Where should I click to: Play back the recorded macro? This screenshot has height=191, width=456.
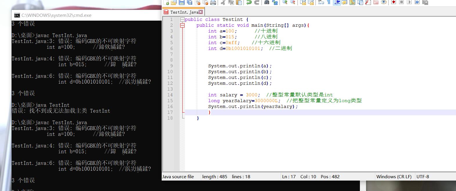pos(409,2)
